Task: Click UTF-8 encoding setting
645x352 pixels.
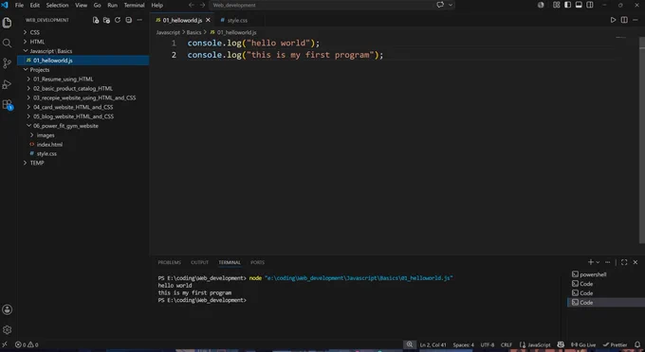Action: [488, 344]
